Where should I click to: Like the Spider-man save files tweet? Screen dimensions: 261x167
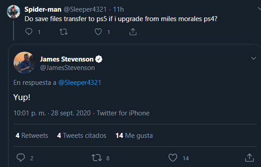(x=98, y=32)
